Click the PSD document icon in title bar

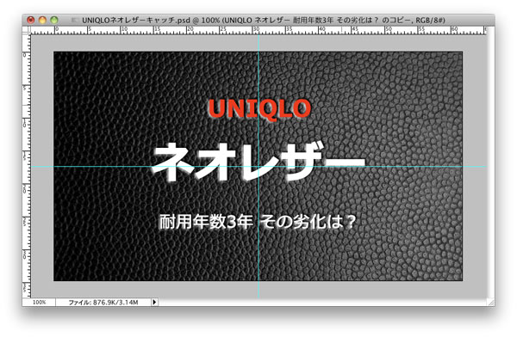(75, 21)
